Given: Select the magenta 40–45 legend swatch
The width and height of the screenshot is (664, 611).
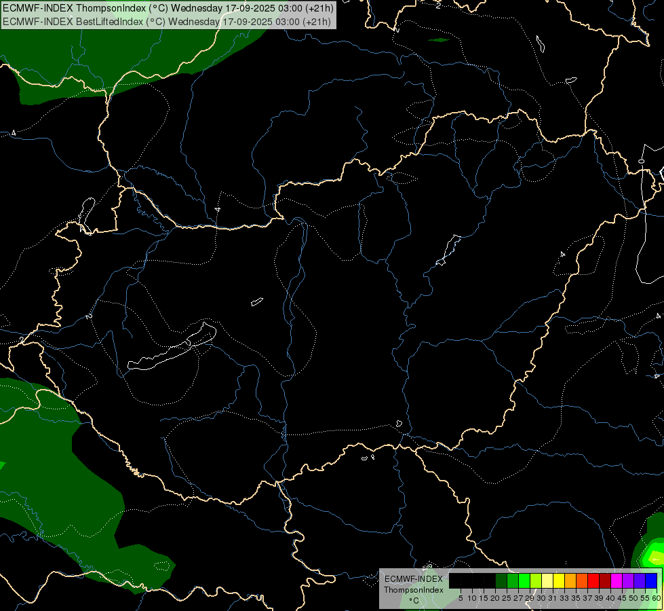Looking at the screenshot, I should (x=617, y=580).
